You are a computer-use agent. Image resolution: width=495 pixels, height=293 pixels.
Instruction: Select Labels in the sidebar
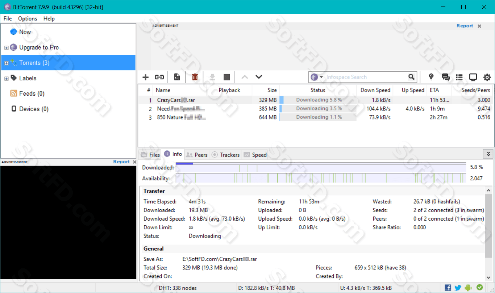(28, 78)
